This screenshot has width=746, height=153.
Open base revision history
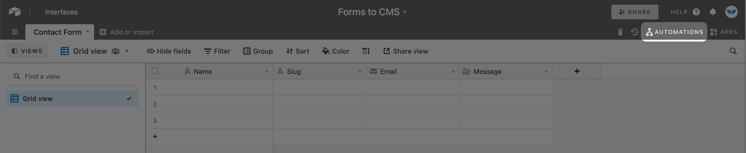click(635, 32)
